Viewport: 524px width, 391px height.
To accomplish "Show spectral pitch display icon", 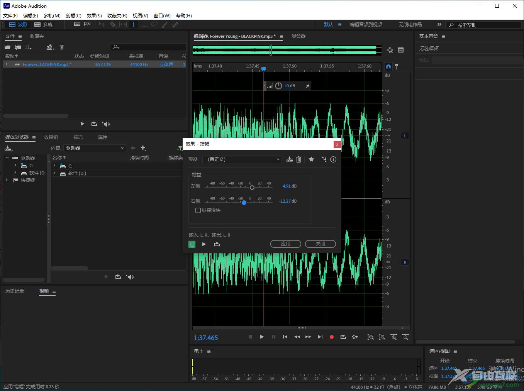I will pos(87,24).
